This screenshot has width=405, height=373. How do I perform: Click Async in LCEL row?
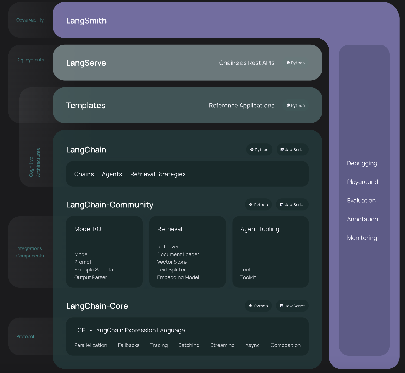coord(252,345)
